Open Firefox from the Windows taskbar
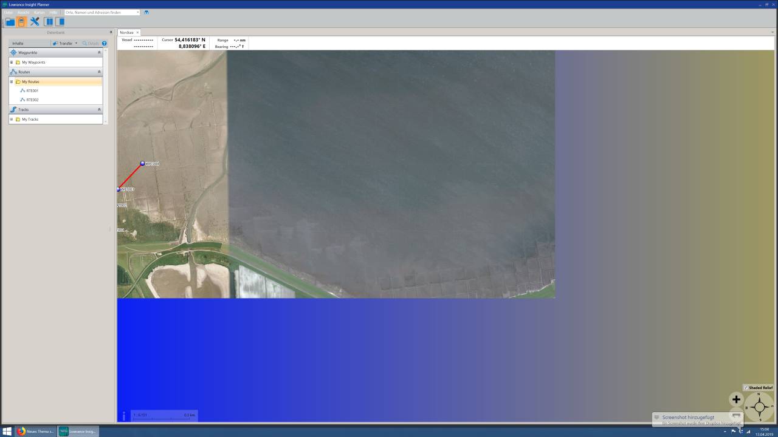 (35, 432)
